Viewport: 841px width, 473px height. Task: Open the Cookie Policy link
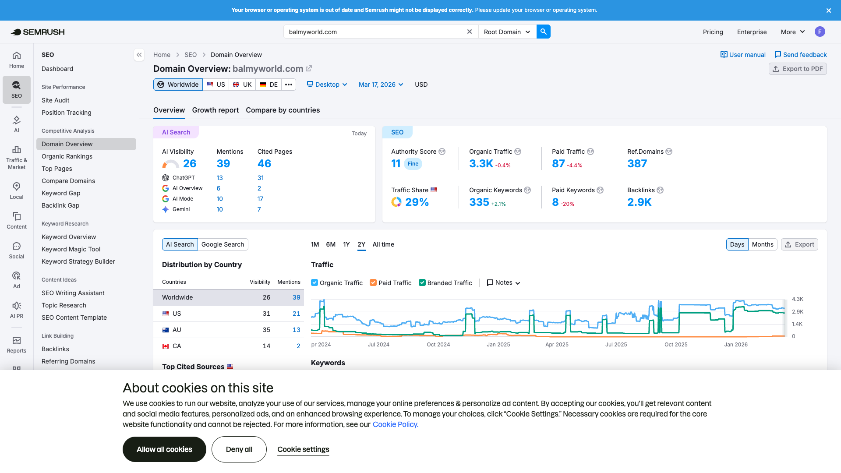(x=395, y=424)
